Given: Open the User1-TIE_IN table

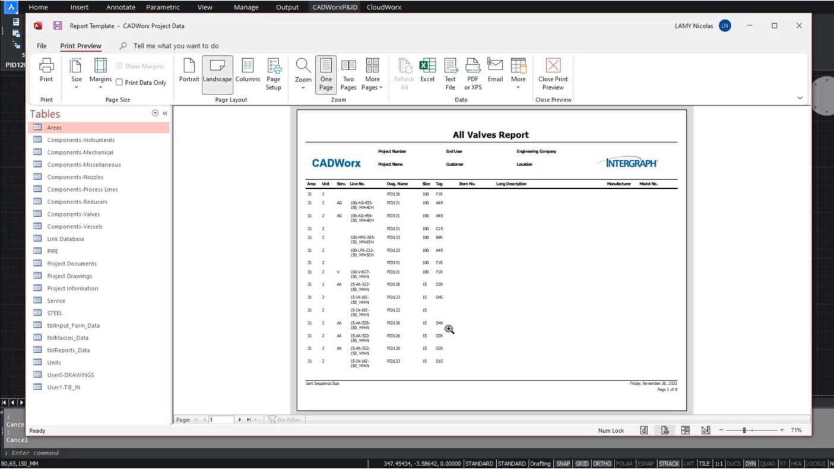Looking at the screenshot, I should click(99, 387).
